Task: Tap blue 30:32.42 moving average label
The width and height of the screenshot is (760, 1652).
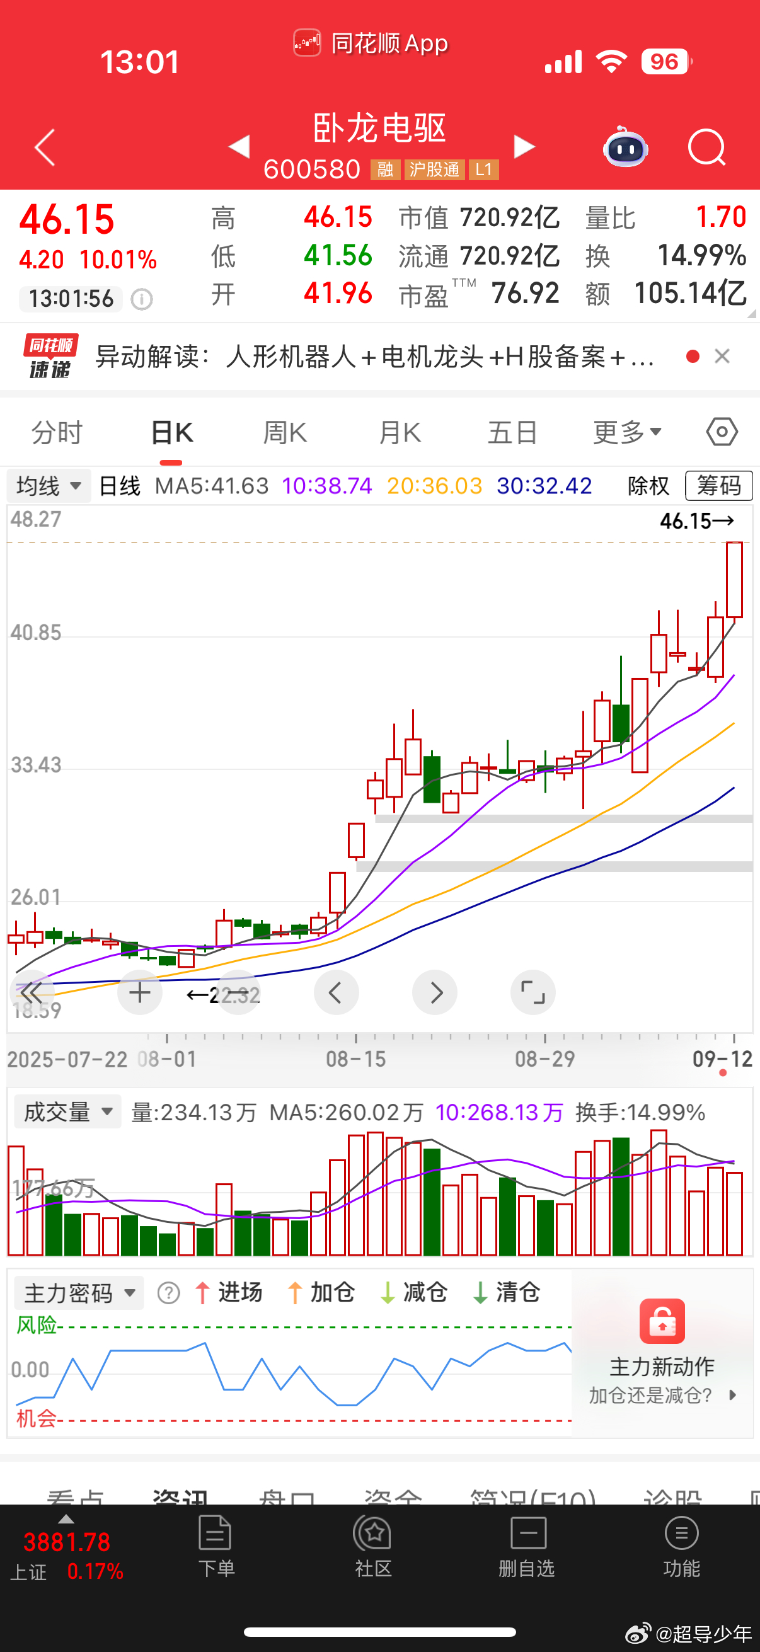Action: (x=544, y=486)
